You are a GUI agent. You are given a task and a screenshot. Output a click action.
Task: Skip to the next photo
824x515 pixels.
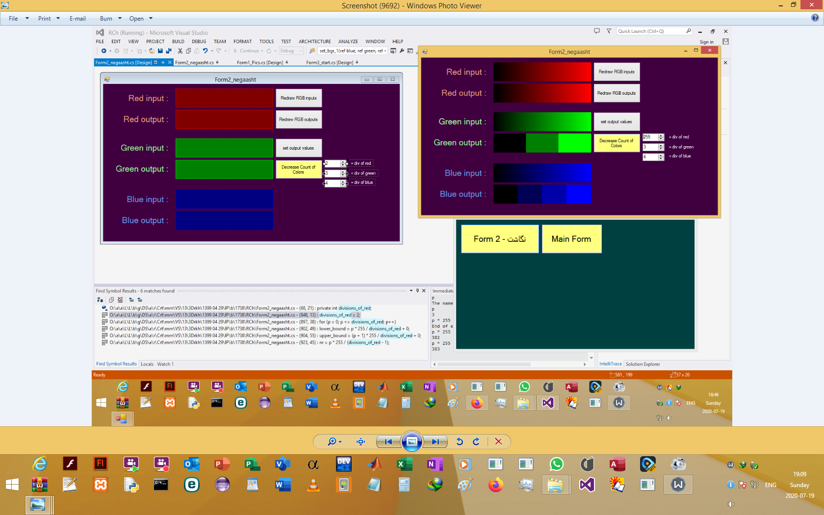click(436, 441)
